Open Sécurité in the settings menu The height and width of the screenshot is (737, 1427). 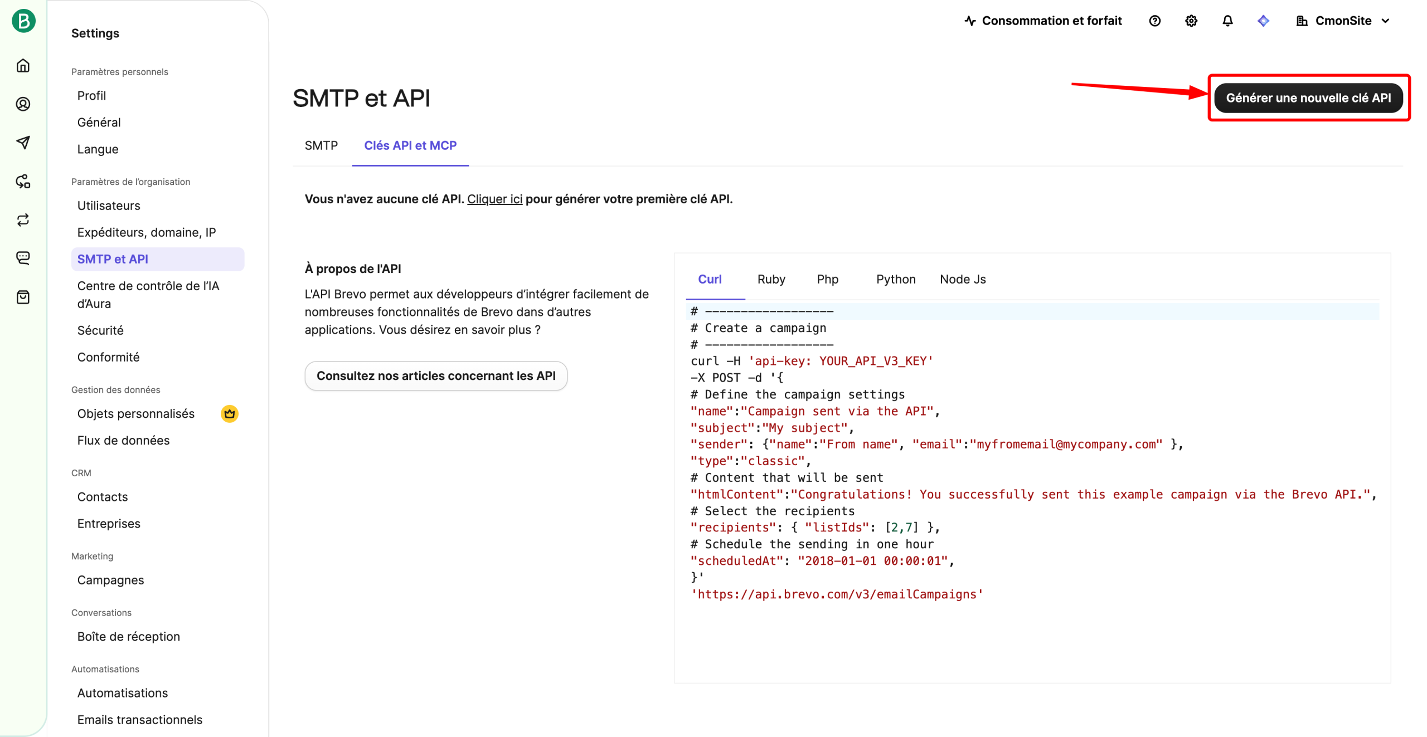click(x=100, y=330)
